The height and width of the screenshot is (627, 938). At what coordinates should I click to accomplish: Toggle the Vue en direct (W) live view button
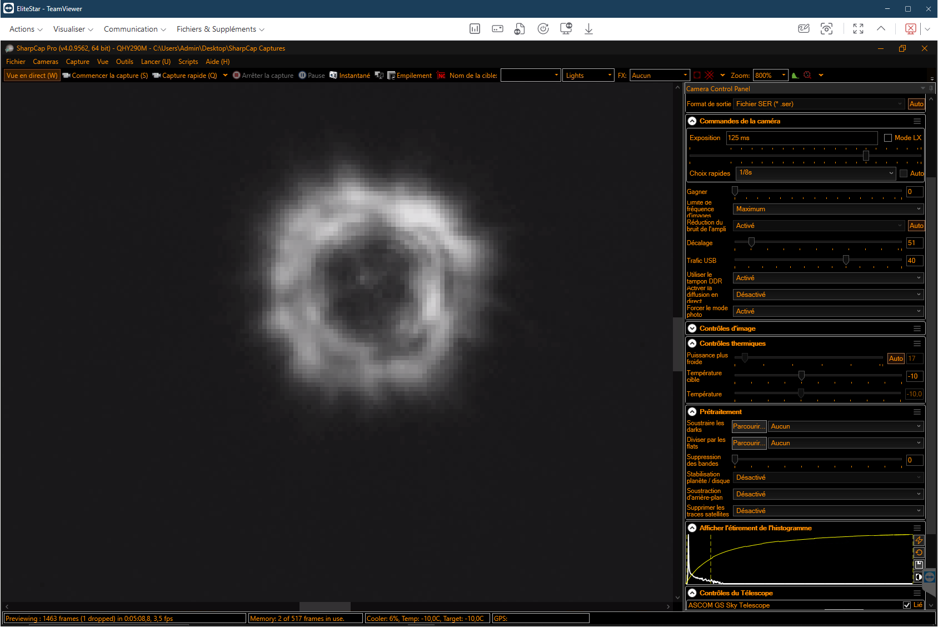(x=32, y=76)
